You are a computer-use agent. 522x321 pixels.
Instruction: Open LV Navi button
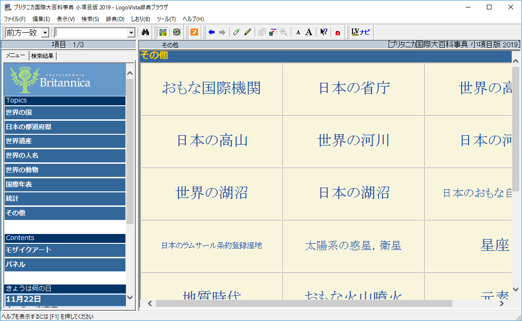pyautogui.click(x=361, y=32)
